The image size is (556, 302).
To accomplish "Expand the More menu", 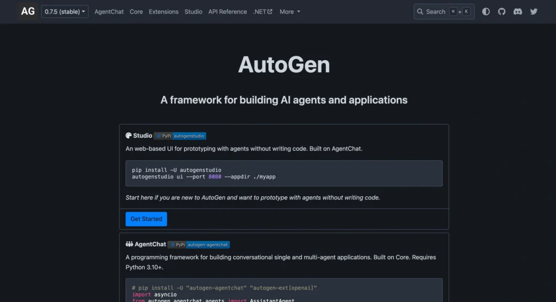I will [x=290, y=12].
